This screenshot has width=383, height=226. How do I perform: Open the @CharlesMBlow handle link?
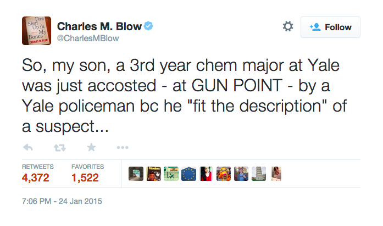pos(88,38)
